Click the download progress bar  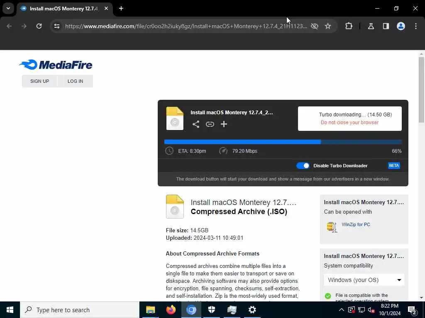tap(283, 142)
